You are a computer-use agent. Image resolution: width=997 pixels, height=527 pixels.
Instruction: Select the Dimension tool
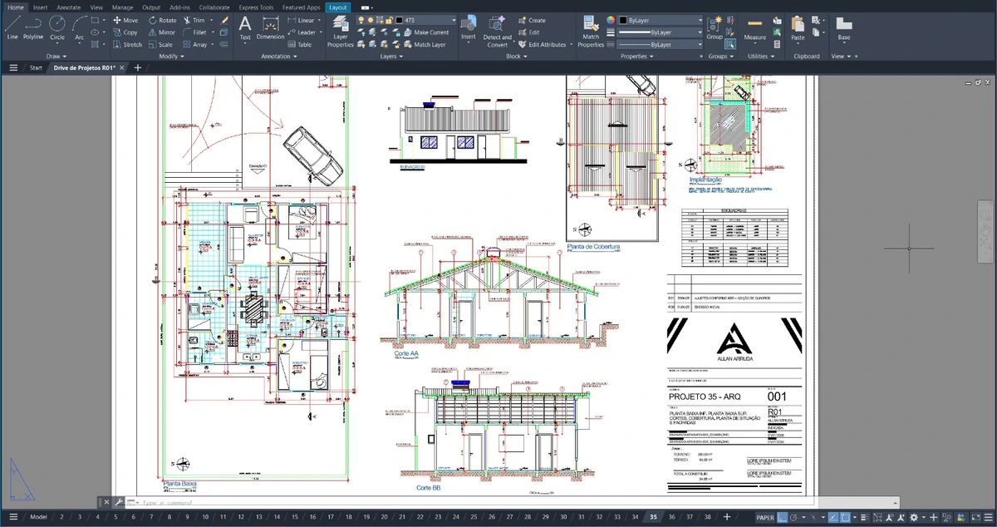[x=270, y=27]
